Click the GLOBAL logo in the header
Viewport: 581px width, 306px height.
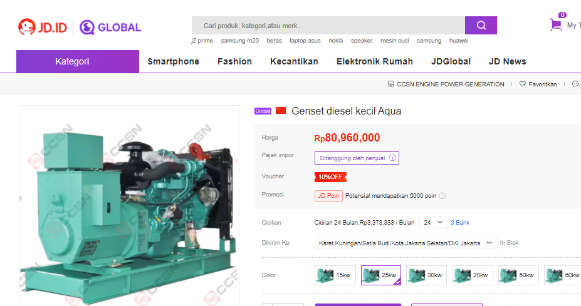110,27
